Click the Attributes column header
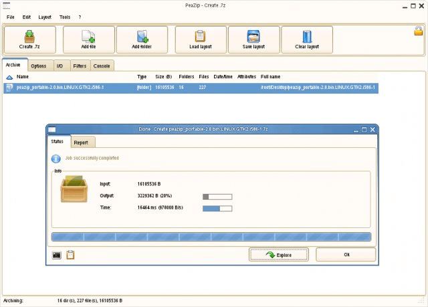Viewport: 428px width, 307px height. (x=247, y=77)
